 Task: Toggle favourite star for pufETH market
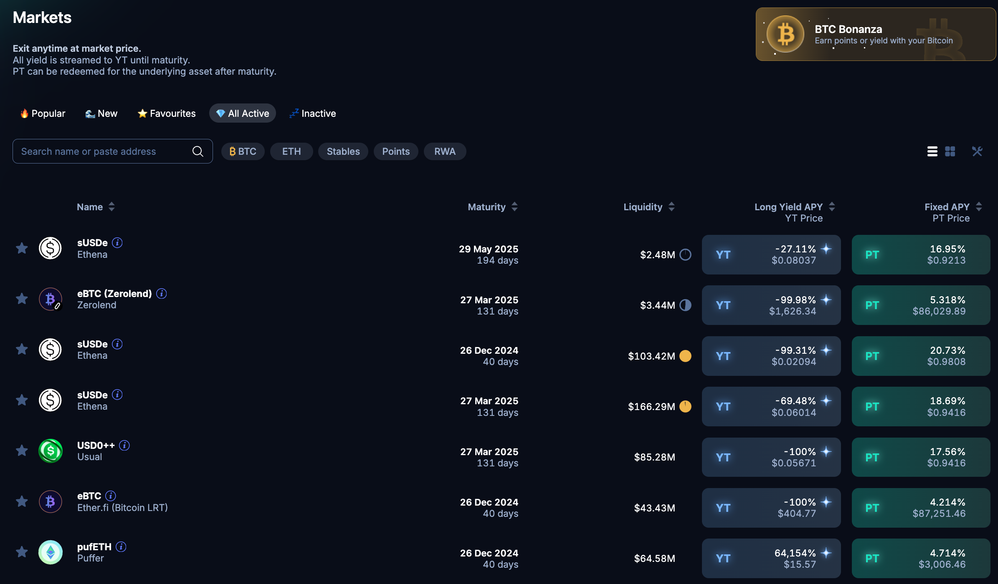click(x=22, y=552)
